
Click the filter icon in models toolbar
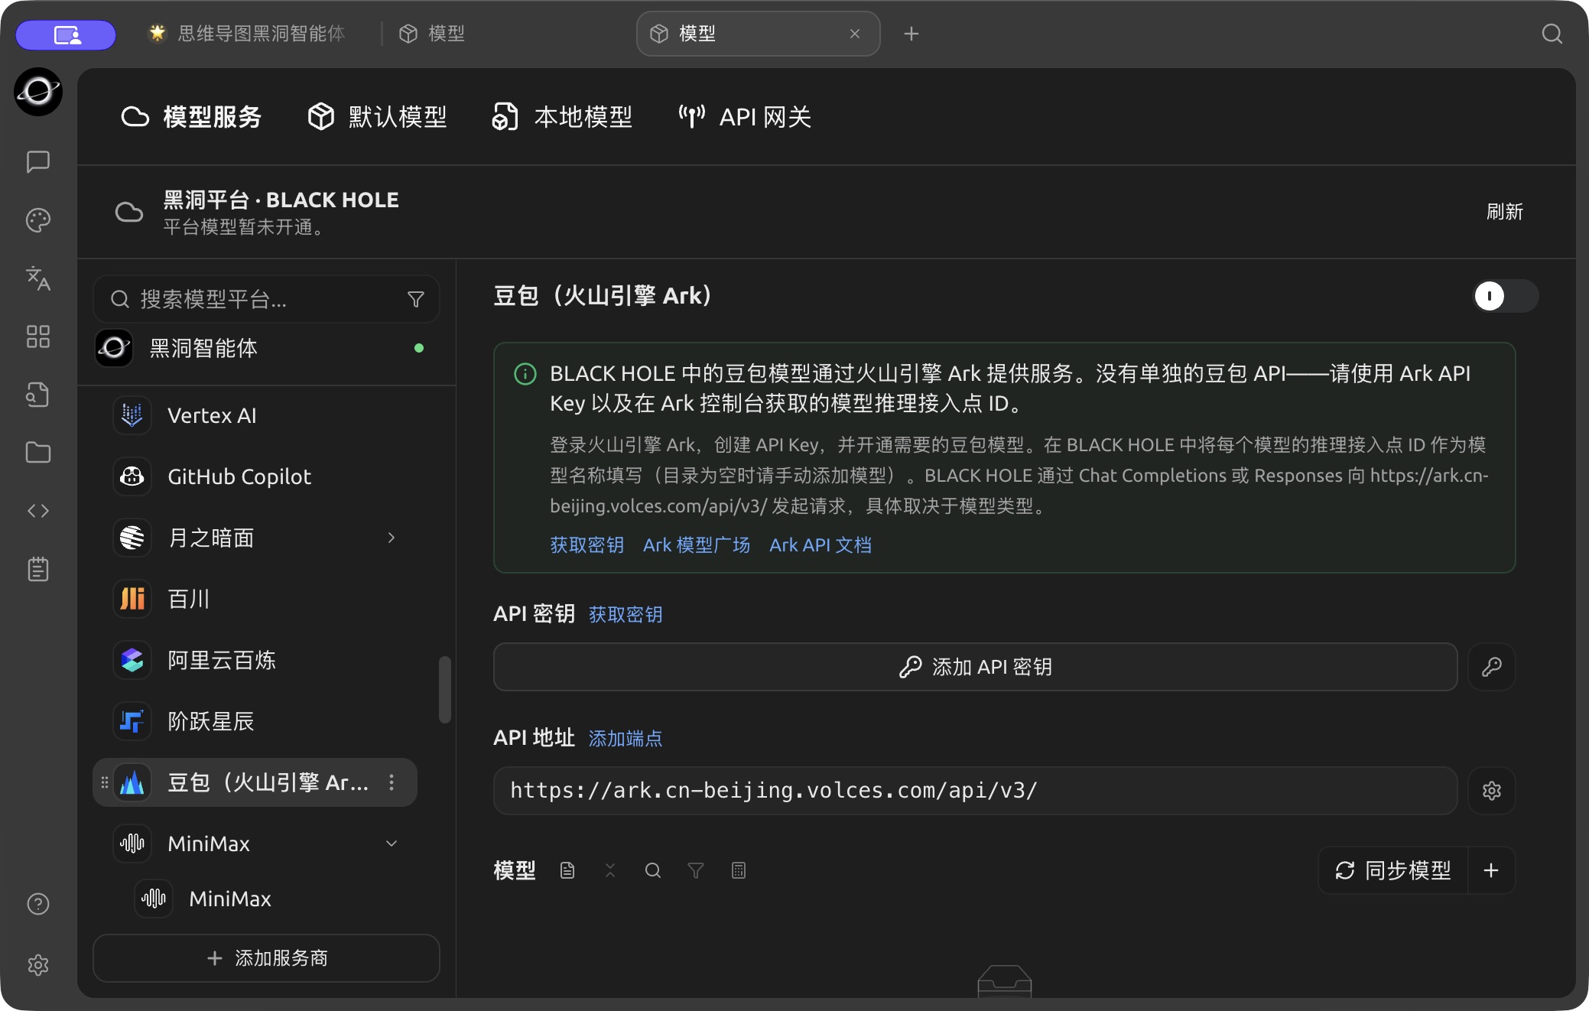point(696,870)
